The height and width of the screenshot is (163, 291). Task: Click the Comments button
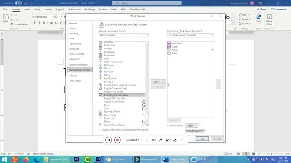tap(279, 9)
